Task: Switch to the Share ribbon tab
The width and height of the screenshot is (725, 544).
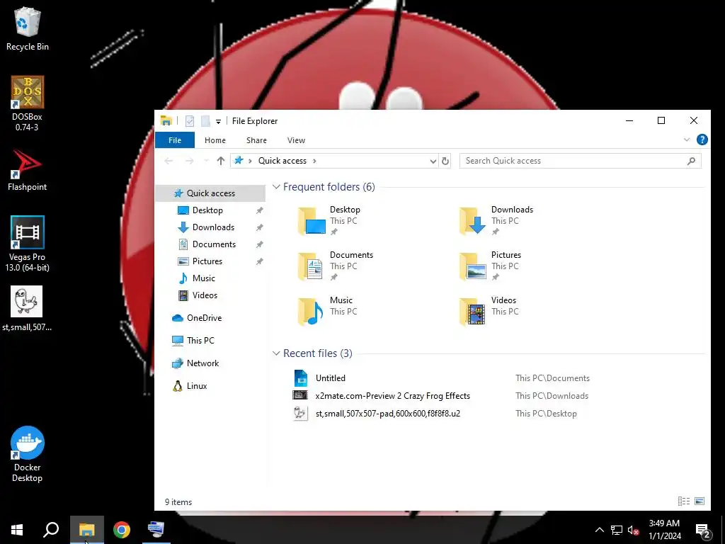Action: click(x=256, y=140)
